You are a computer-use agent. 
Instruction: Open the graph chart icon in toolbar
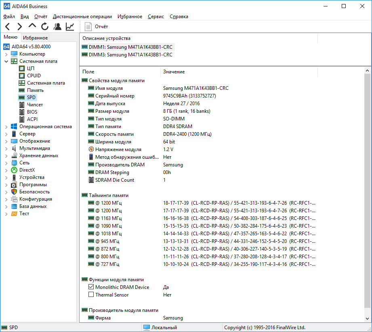pos(70,27)
